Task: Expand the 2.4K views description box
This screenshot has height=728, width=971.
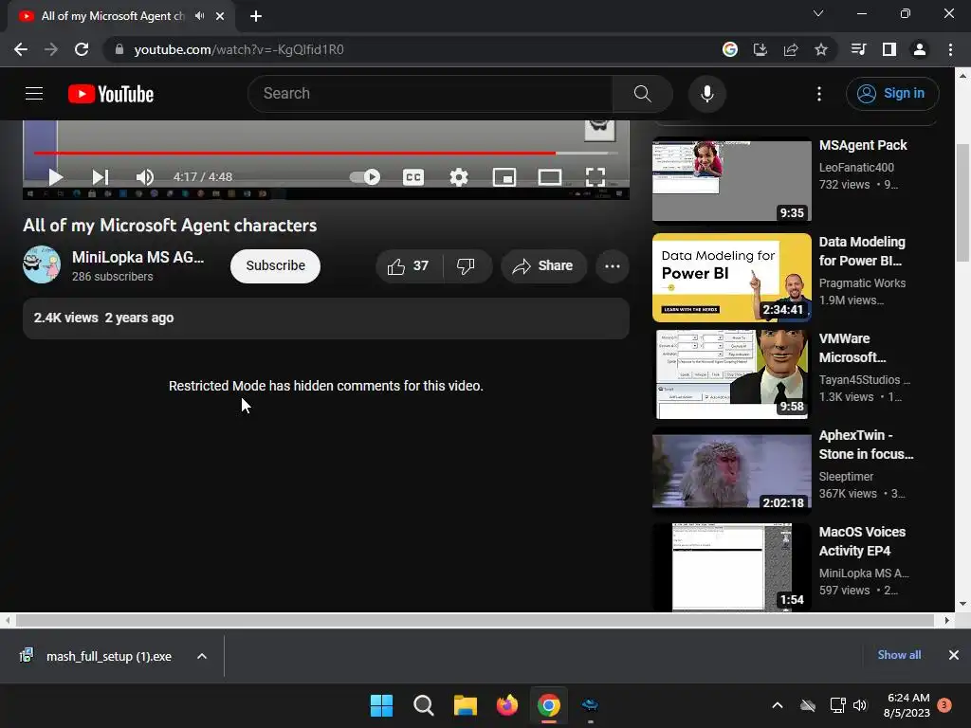Action: [326, 318]
